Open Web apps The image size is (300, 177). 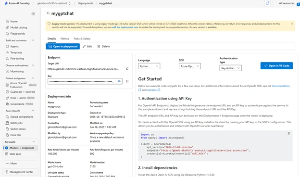pos(13,154)
